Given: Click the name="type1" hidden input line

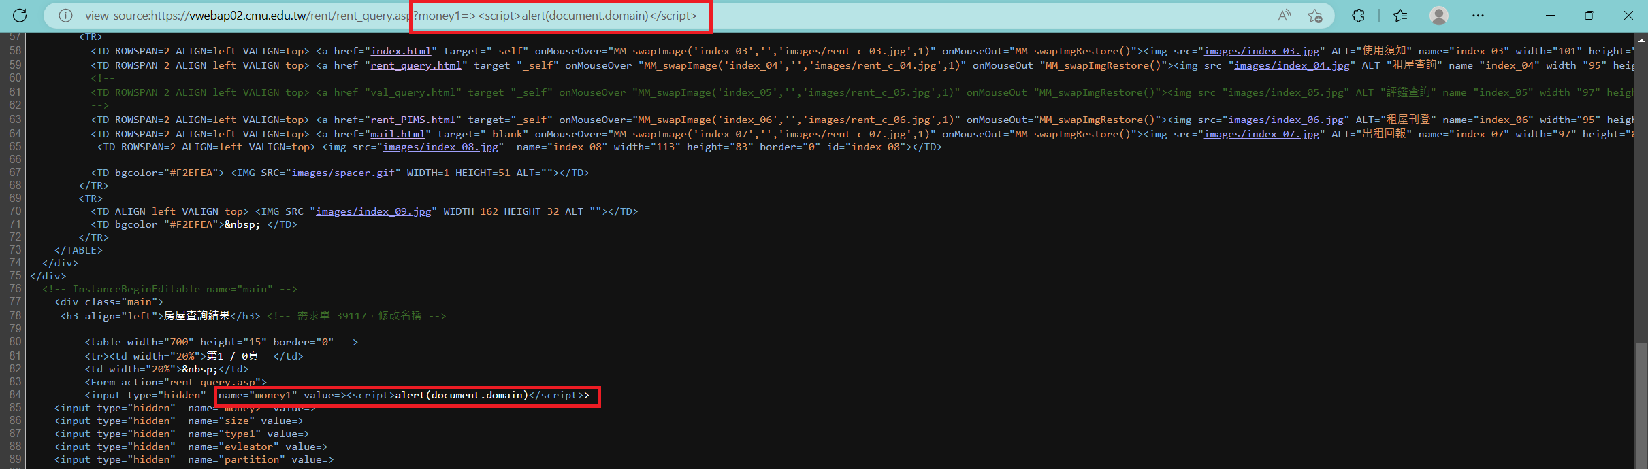Looking at the screenshot, I should (182, 434).
